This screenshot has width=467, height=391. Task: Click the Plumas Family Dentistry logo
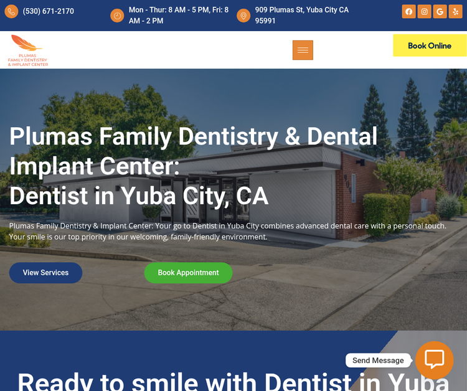(x=27, y=50)
